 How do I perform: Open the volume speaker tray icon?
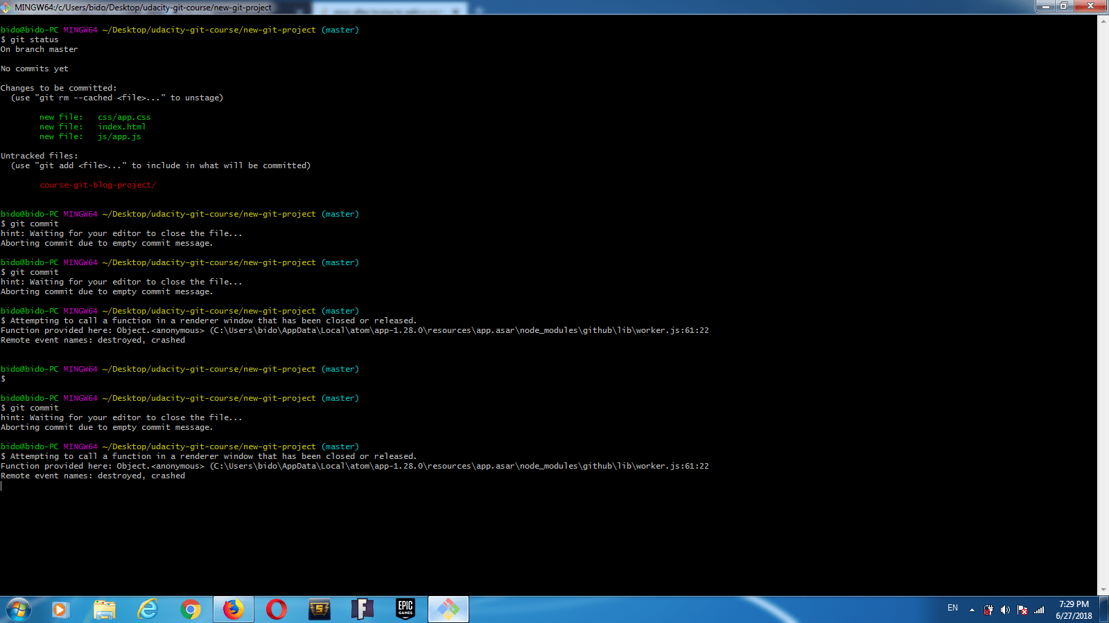tap(1005, 610)
